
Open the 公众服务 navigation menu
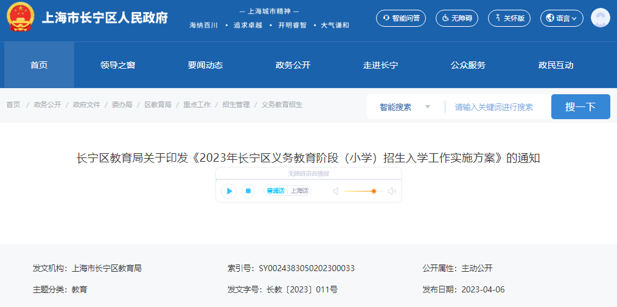pos(468,65)
